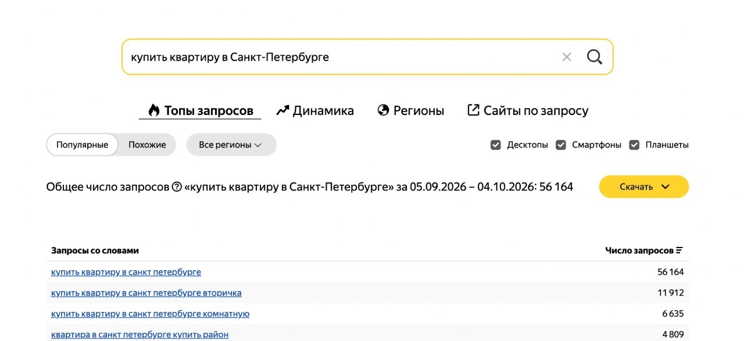Open the Скачать download dropdown
Screen dimensions: 744x341
click(x=644, y=186)
